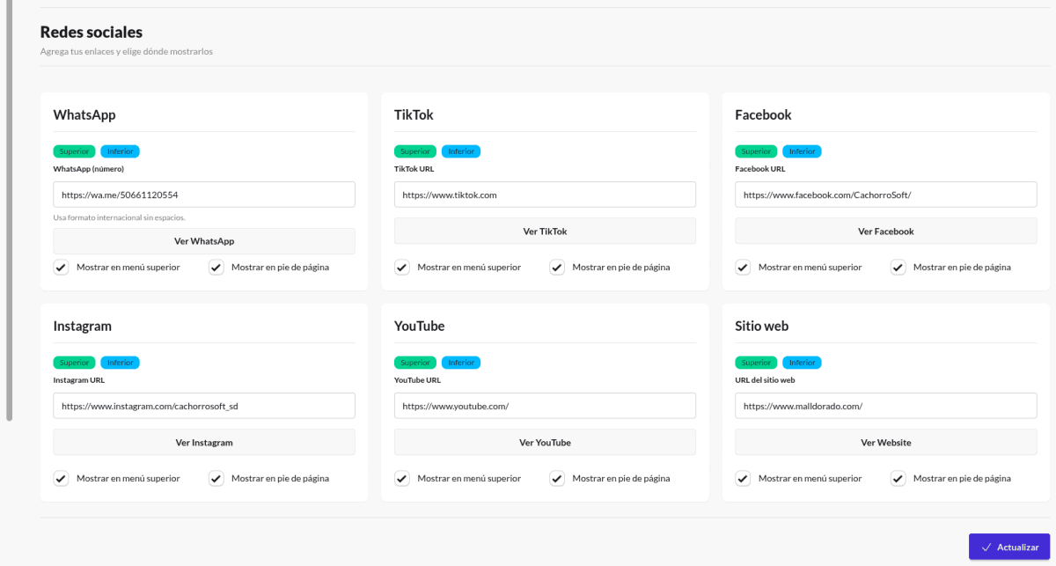The width and height of the screenshot is (1056, 566).
Task: Toggle the "Superior" badge on Facebook card
Action: [755, 151]
